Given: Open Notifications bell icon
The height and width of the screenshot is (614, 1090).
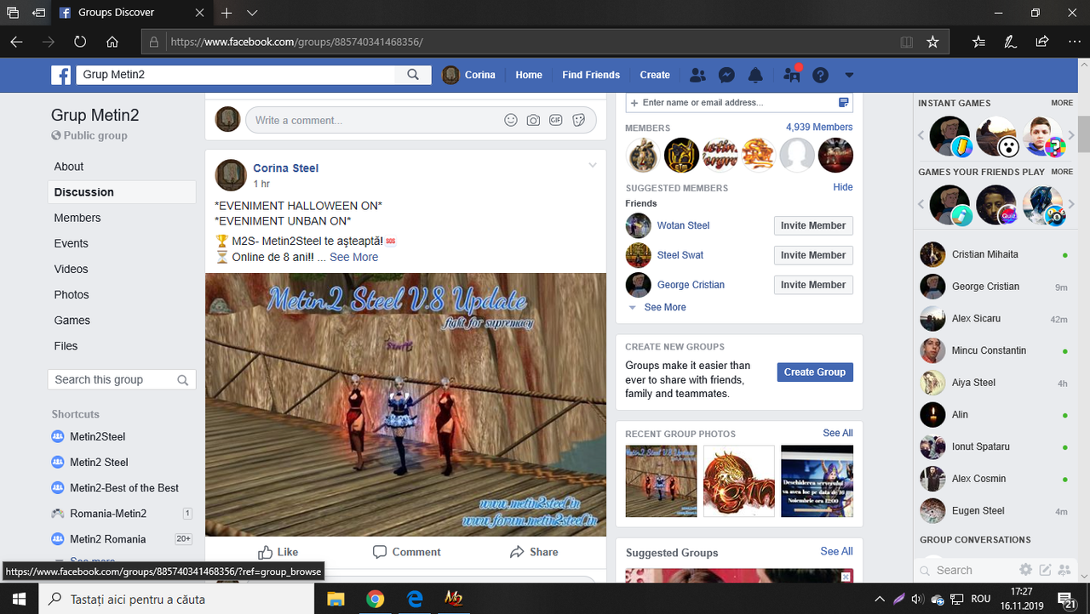Looking at the screenshot, I should pos(755,75).
